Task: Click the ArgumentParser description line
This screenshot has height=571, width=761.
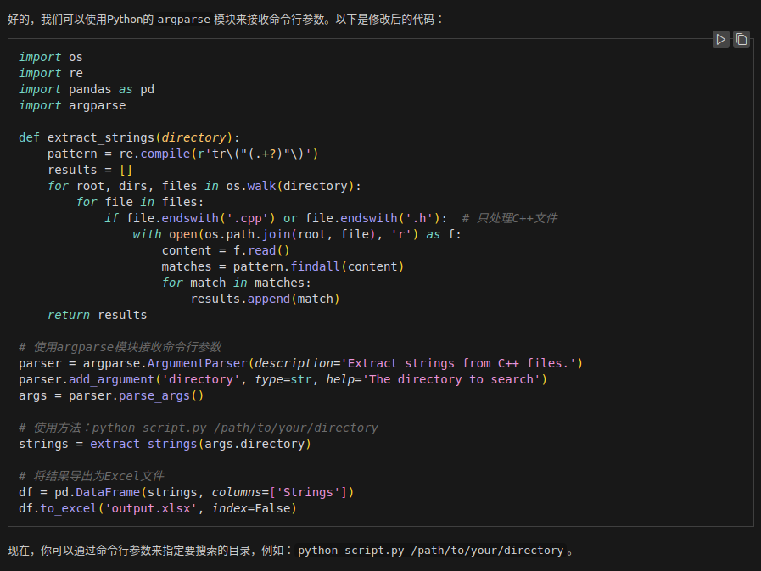Action: [300, 363]
